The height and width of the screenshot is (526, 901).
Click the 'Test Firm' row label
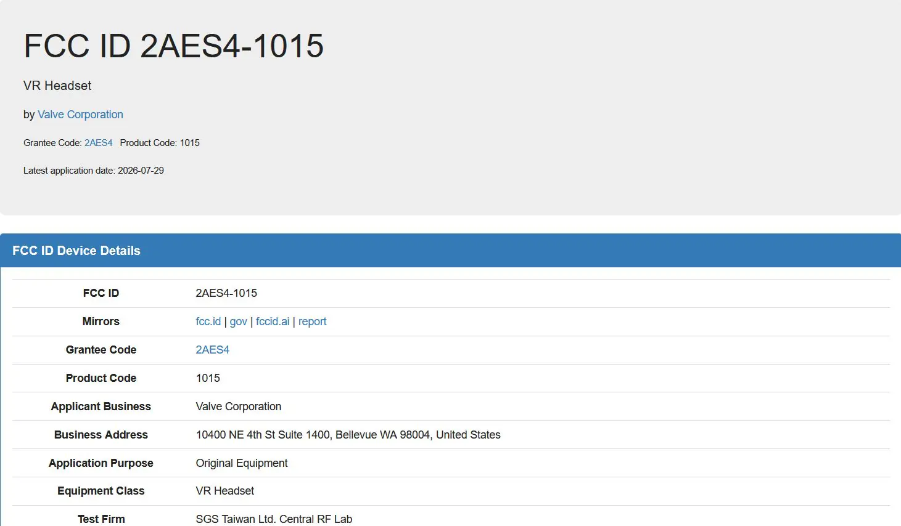tap(101, 519)
